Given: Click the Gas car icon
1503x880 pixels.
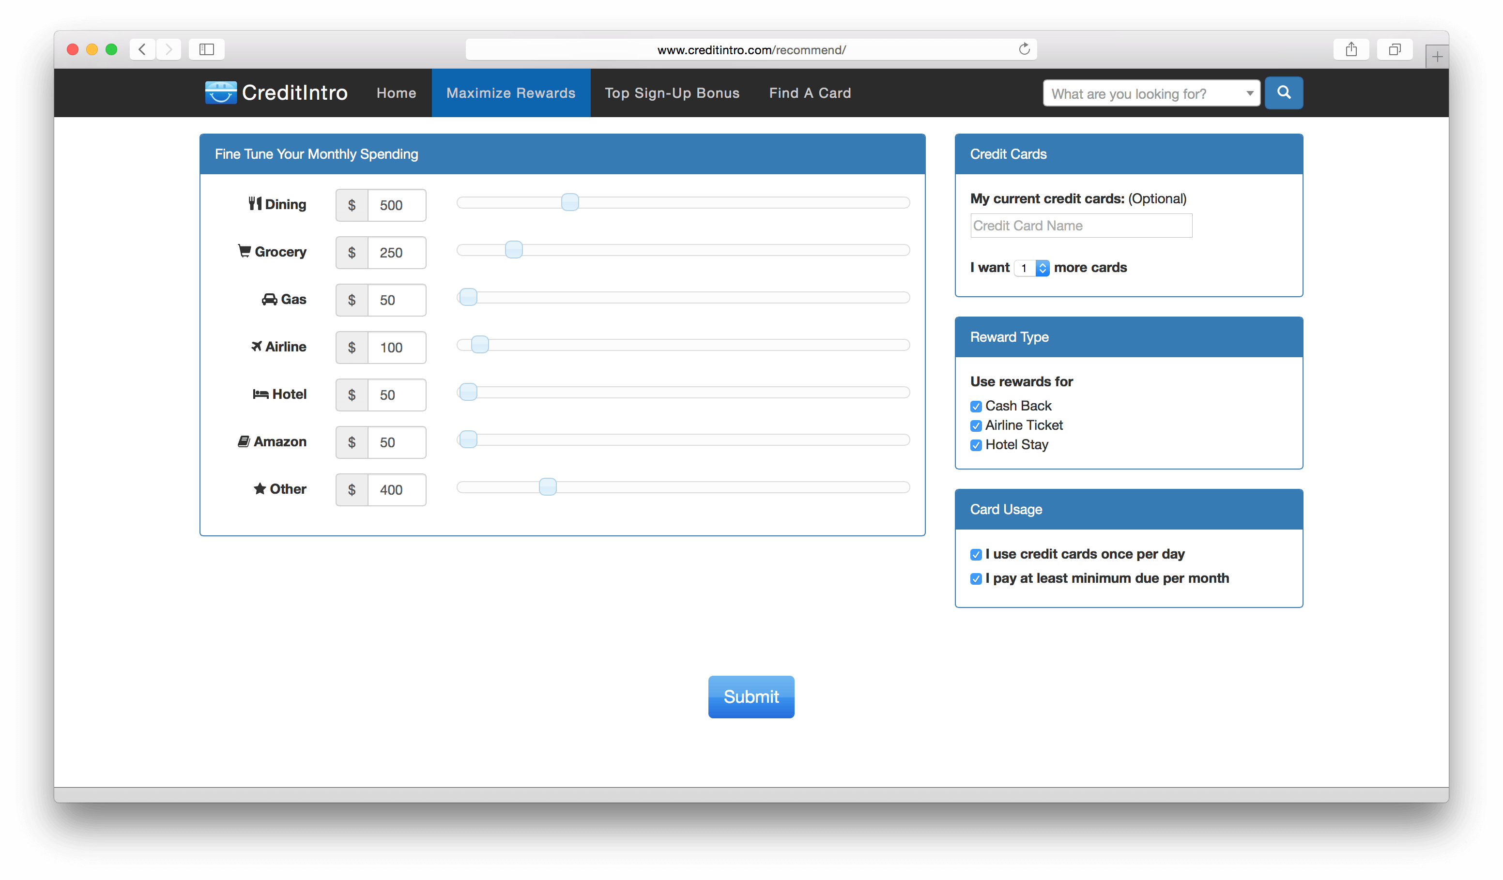Looking at the screenshot, I should 270,299.
